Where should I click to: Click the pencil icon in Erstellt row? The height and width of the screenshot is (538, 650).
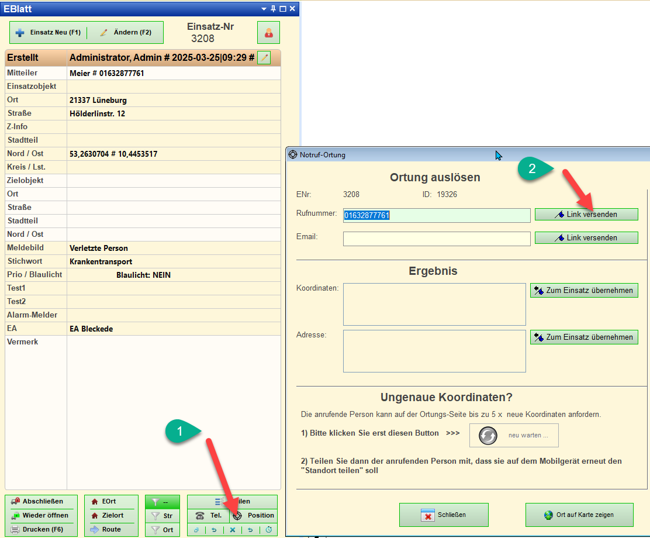tap(264, 57)
